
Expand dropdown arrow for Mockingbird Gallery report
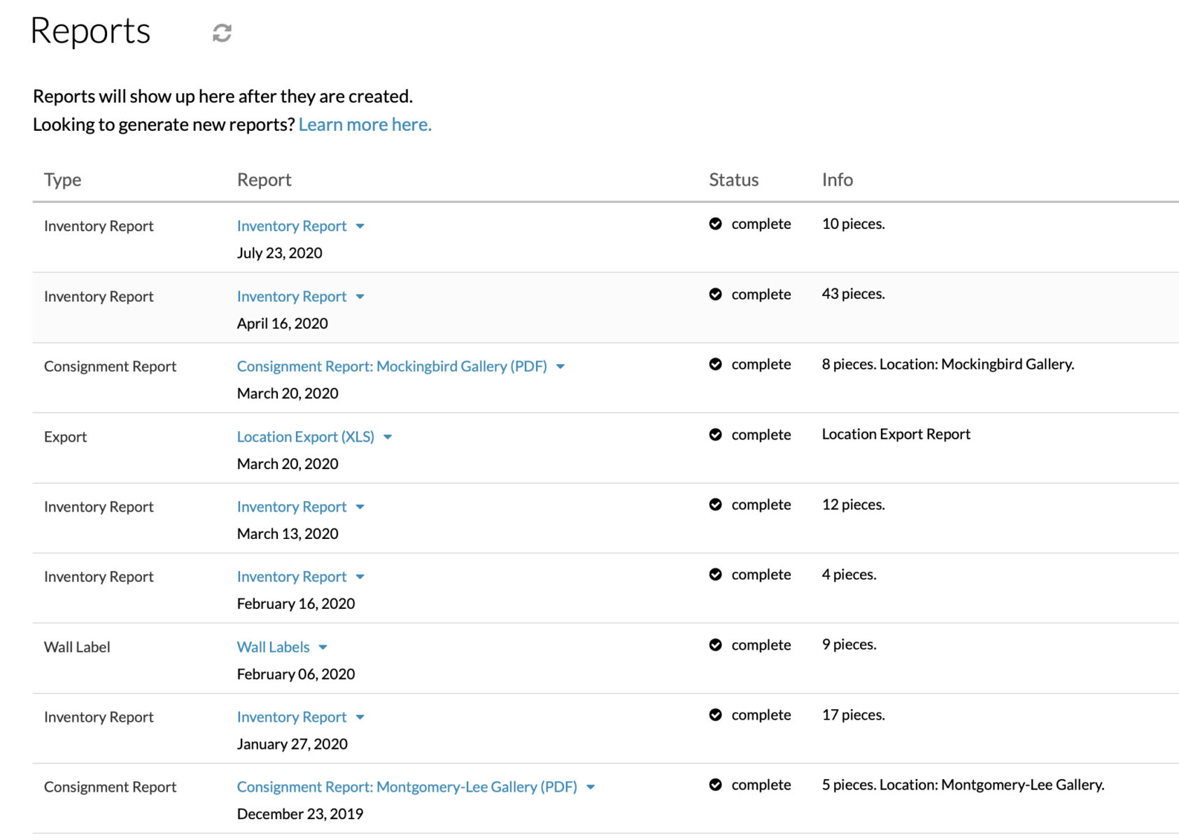pyautogui.click(x=560, y=367)
